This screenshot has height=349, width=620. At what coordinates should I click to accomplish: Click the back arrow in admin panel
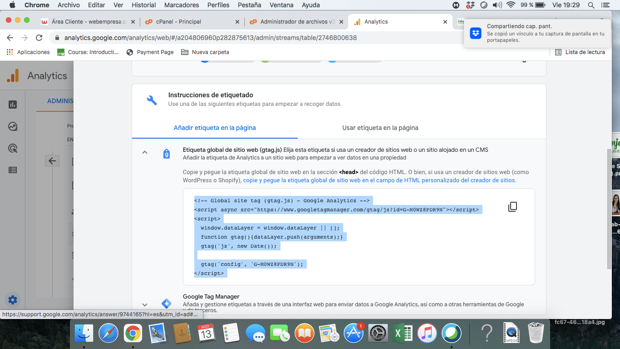(52, 161)
